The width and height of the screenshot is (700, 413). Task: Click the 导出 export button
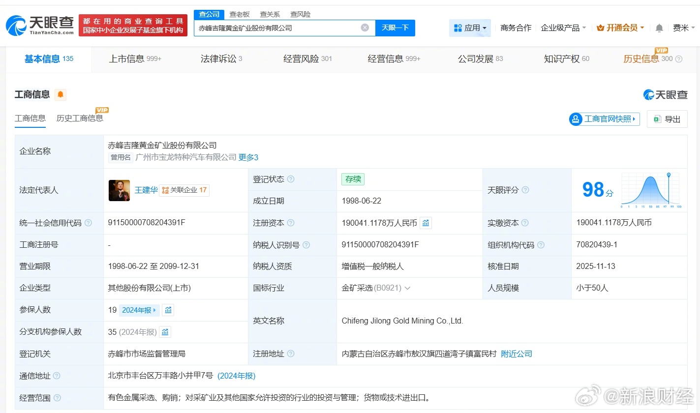pos(667,119)
